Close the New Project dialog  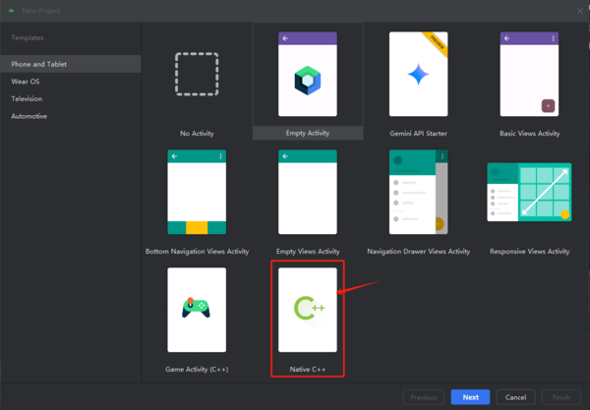click(x=577, y=8)
